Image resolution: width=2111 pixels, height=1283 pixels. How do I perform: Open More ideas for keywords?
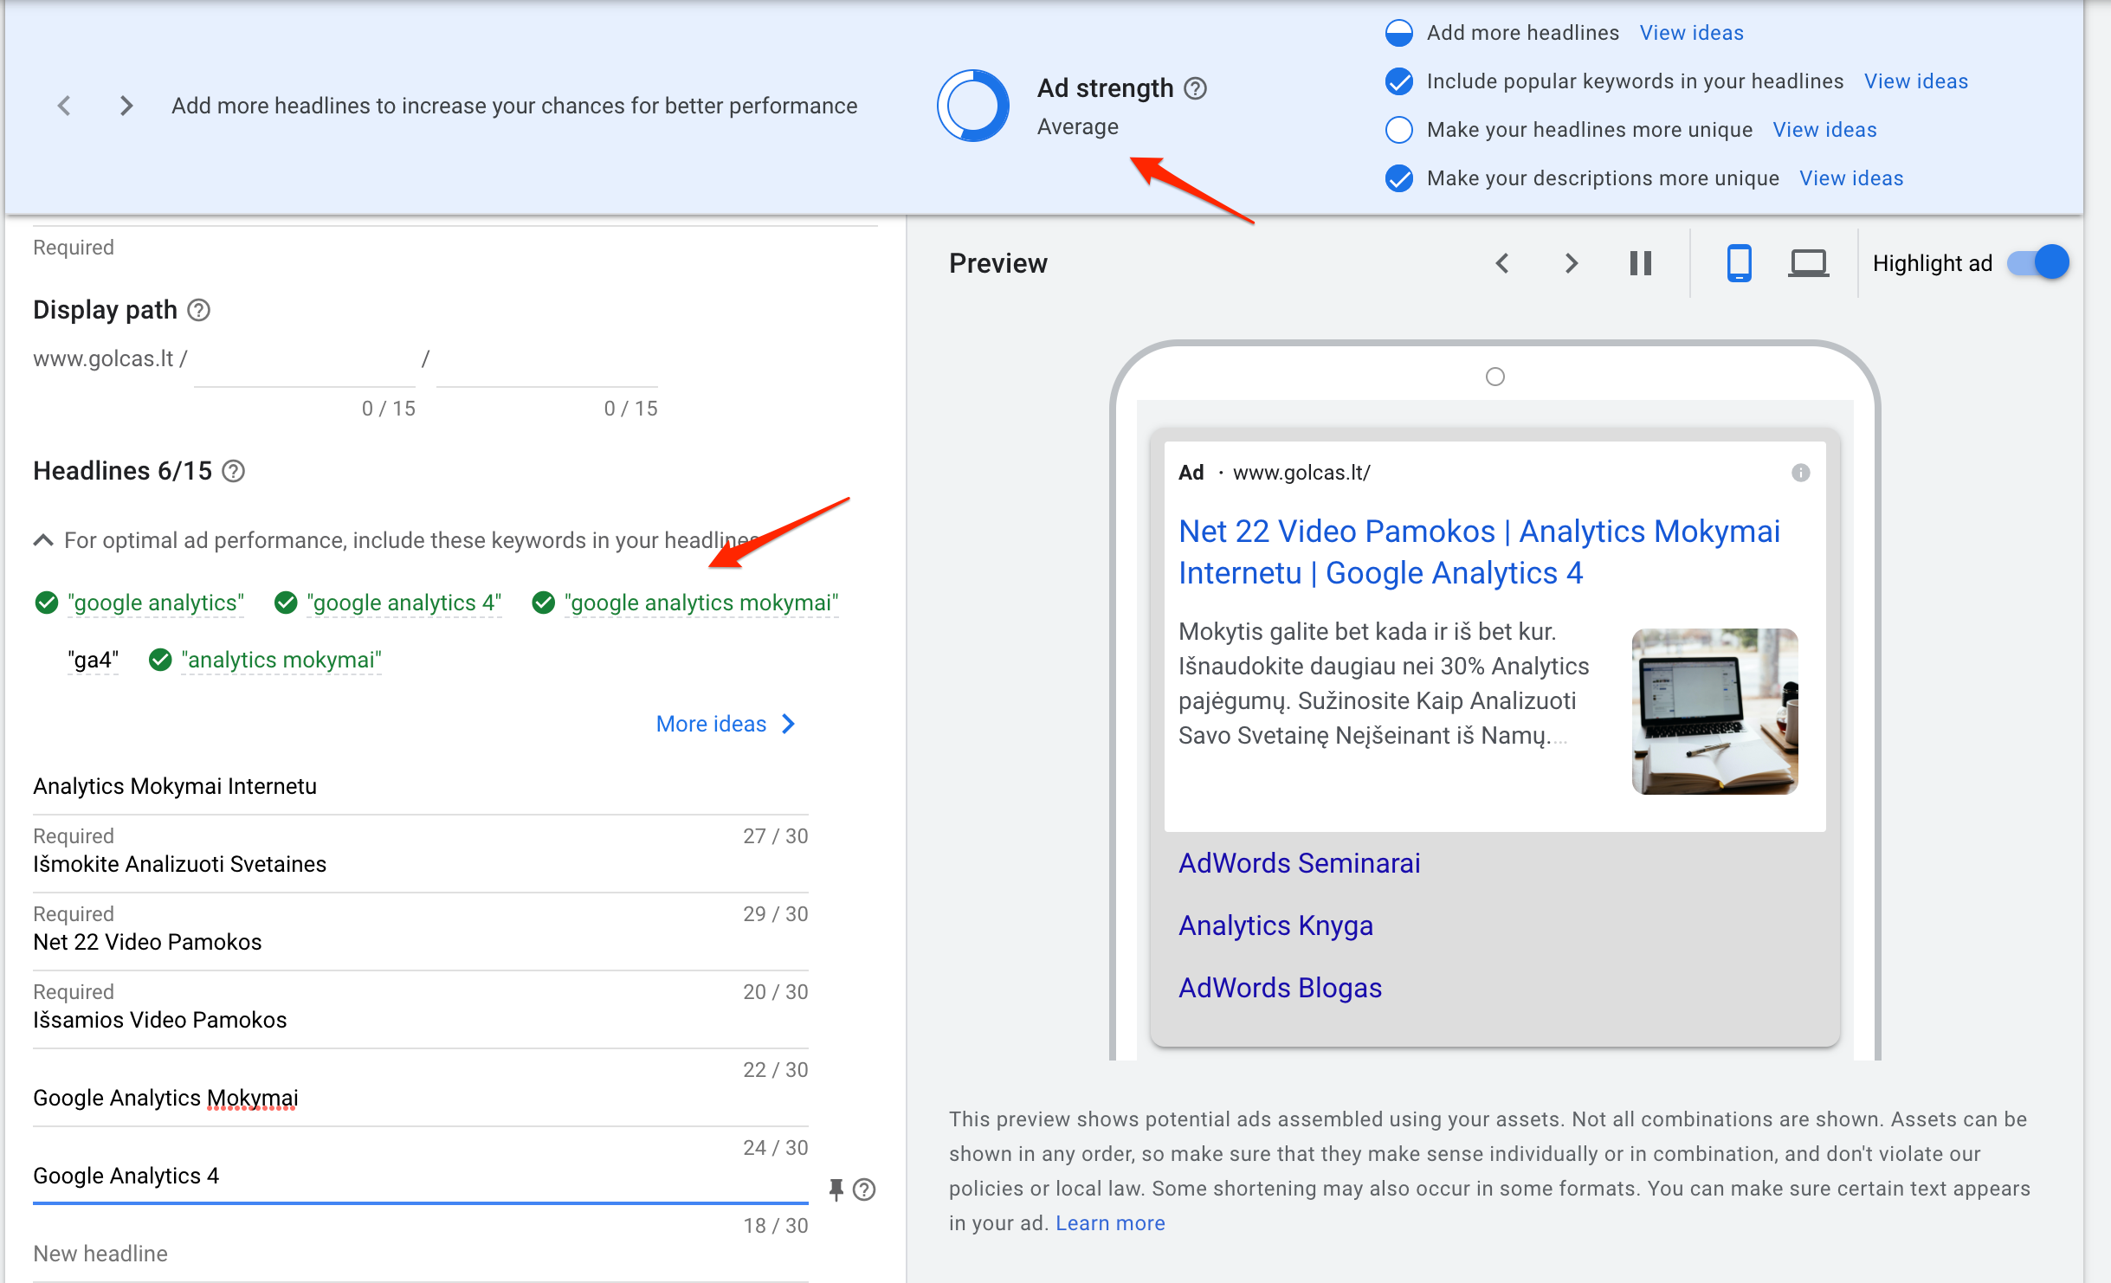pyautogui.click(x=711, y=724)
